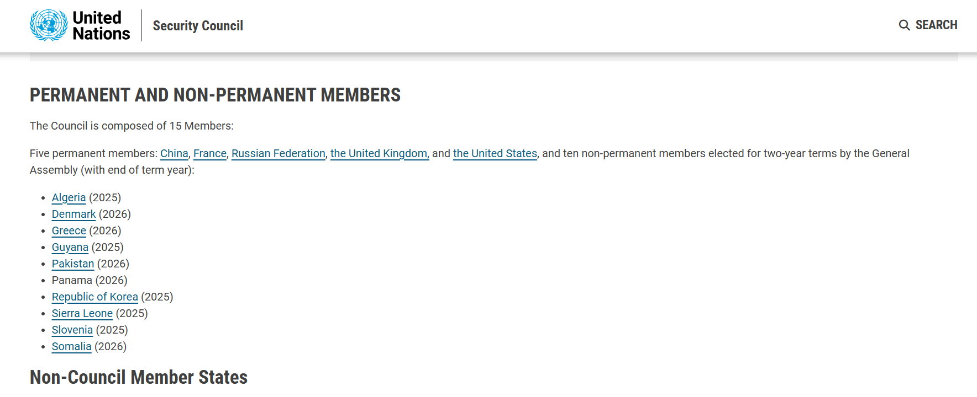The width and height of the screenshot is (977, 397).
Task: Visit the Sierra Leone link
Action: 82,313
